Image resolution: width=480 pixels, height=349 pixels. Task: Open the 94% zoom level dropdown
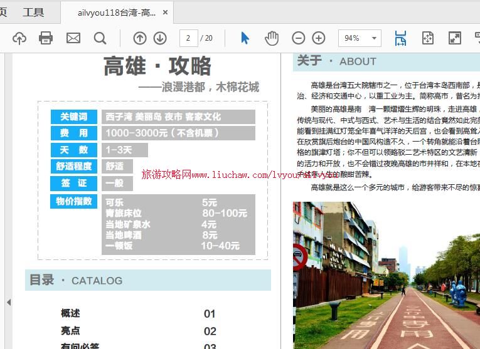(x=360, y=38)
